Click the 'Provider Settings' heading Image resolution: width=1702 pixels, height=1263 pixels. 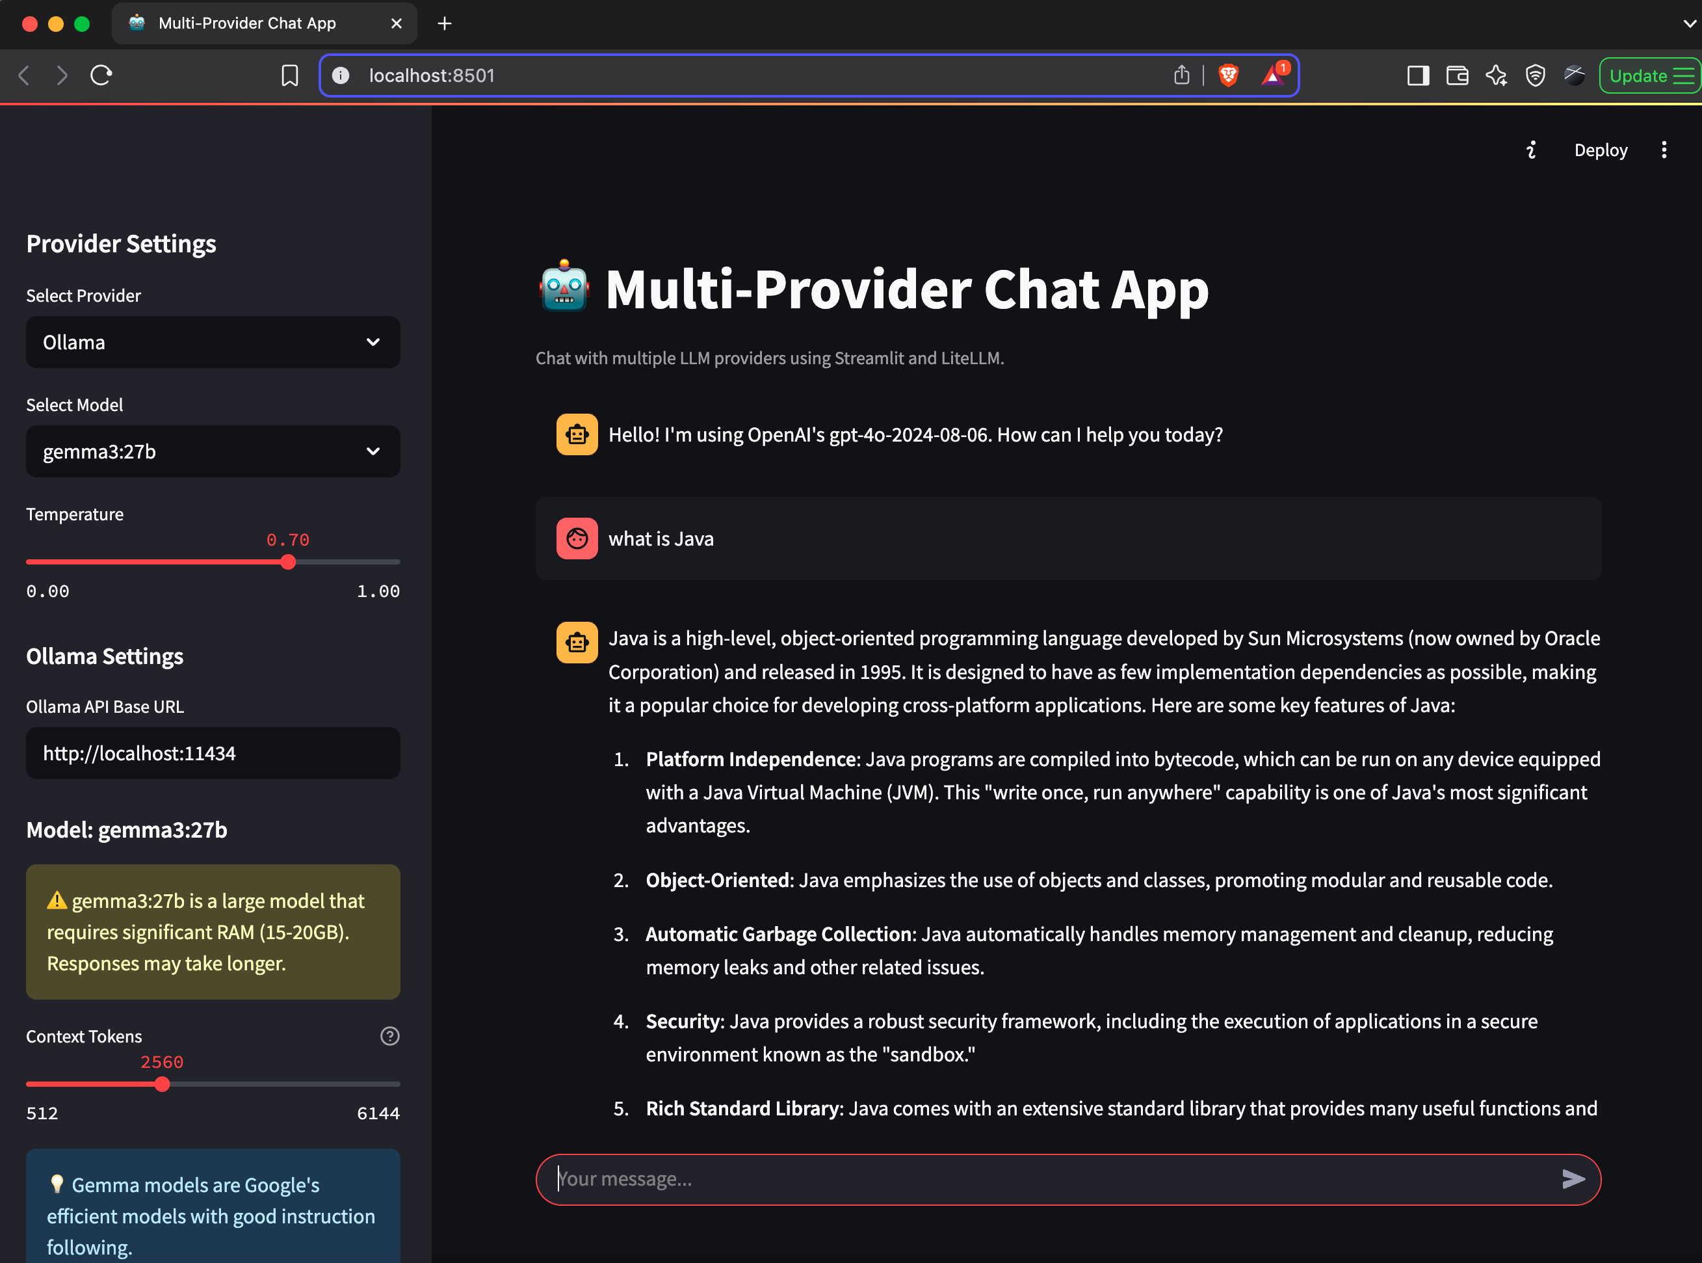click(121, 244)
